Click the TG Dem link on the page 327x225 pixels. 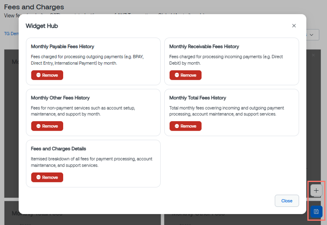click(11, 34)
